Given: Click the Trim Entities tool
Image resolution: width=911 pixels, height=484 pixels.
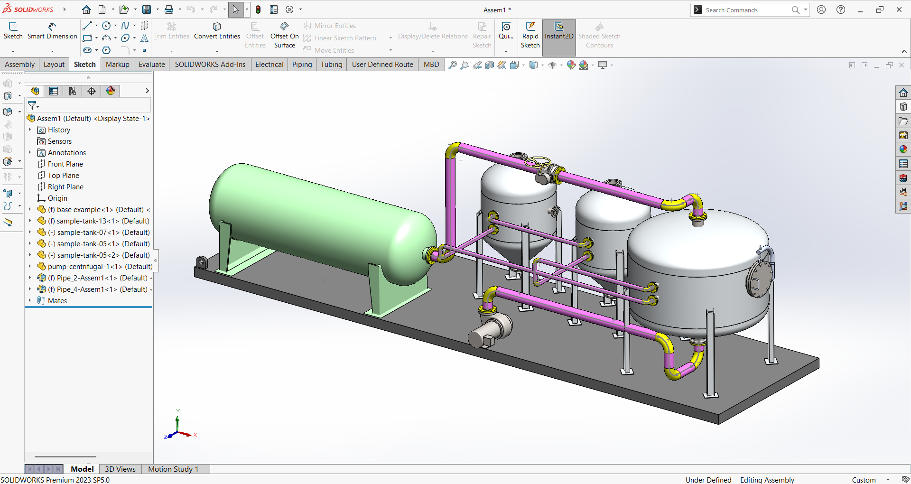Looking at the screenshot, I should [171, 32].
